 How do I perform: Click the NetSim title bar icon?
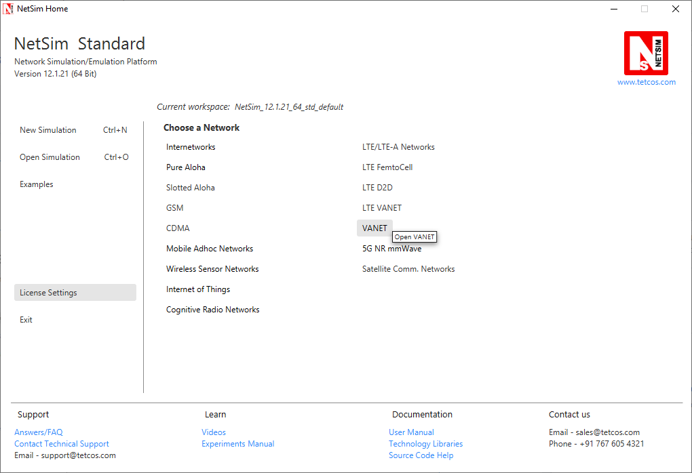point(8,9)
